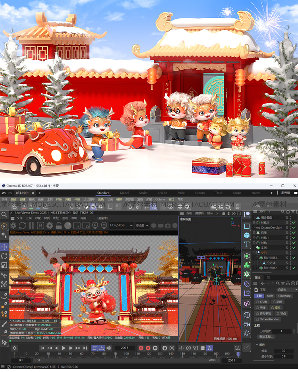Flip the 新界面 layout switch

coord(296,193)
